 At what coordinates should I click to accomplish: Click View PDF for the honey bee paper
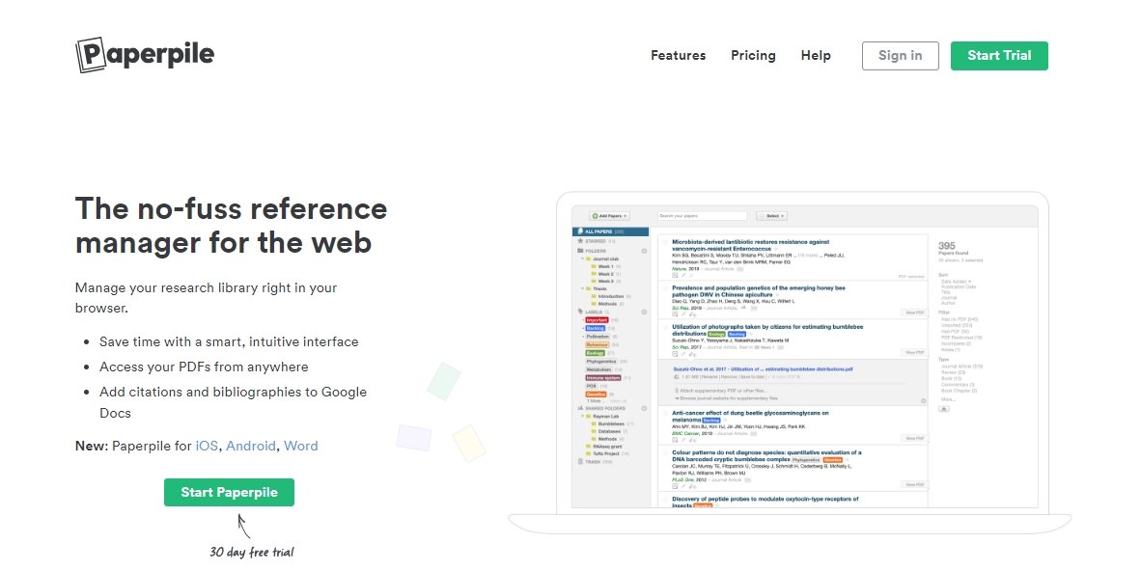coord(915,313)
